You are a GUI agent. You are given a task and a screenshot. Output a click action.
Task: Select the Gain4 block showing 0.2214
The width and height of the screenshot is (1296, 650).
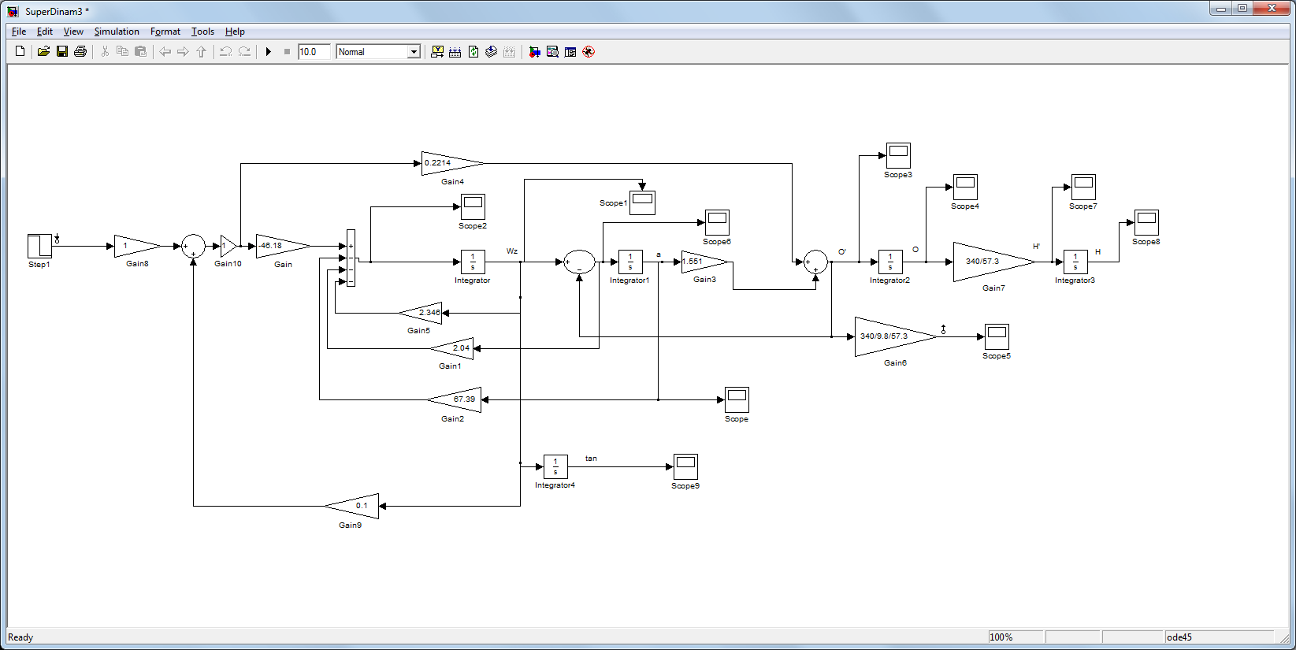click(452, 163)
